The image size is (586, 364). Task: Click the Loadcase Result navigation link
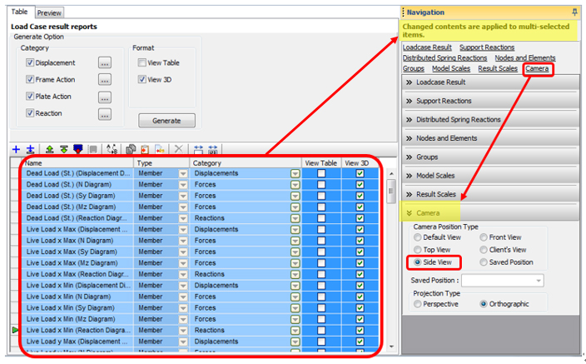tap(427, 47)
